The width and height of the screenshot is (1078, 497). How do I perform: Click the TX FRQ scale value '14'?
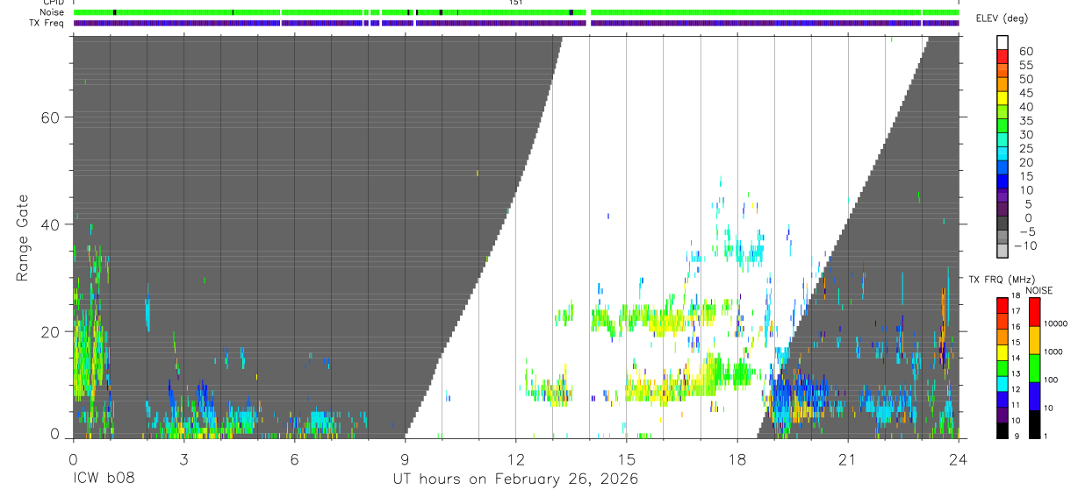click(x=1017, y=359)
